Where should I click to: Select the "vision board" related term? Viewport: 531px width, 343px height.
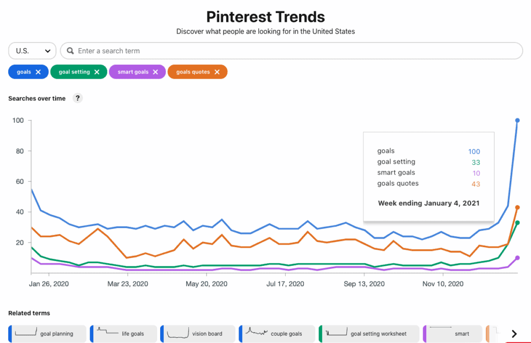pyautogui.click(x=198, y=334)
